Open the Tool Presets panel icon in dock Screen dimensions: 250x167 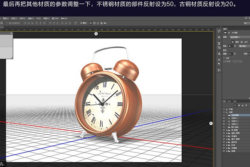pos(219,70)
